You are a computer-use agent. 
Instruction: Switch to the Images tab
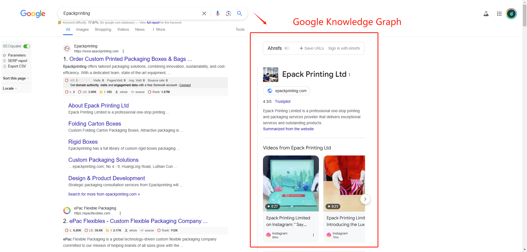click(82, 29)
